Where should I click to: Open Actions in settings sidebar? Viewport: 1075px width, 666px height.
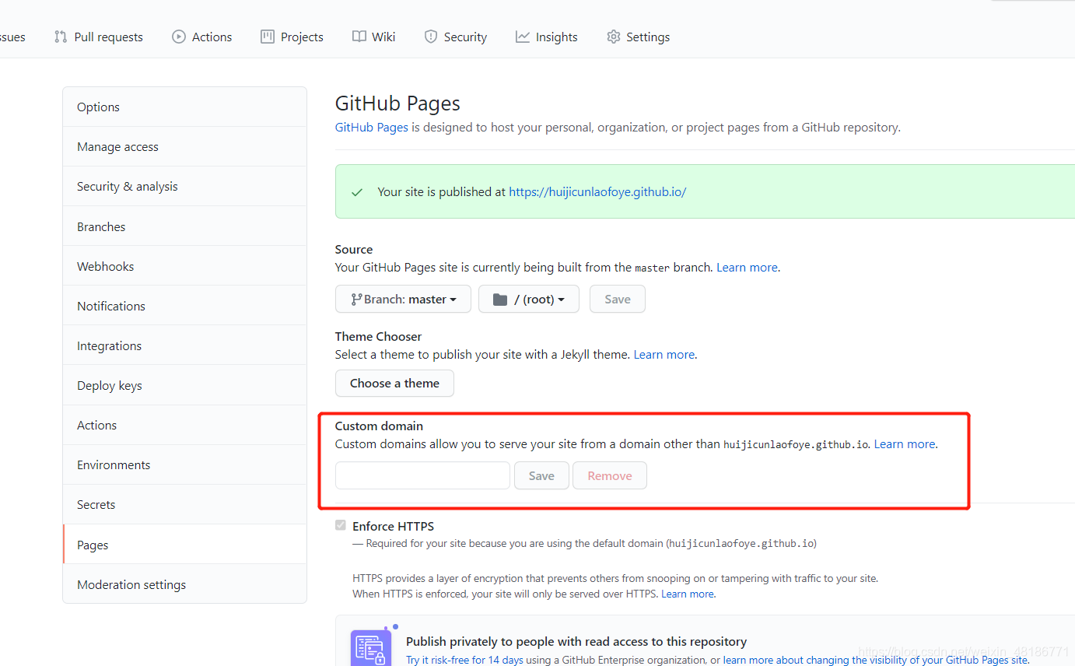pos(184,425)
